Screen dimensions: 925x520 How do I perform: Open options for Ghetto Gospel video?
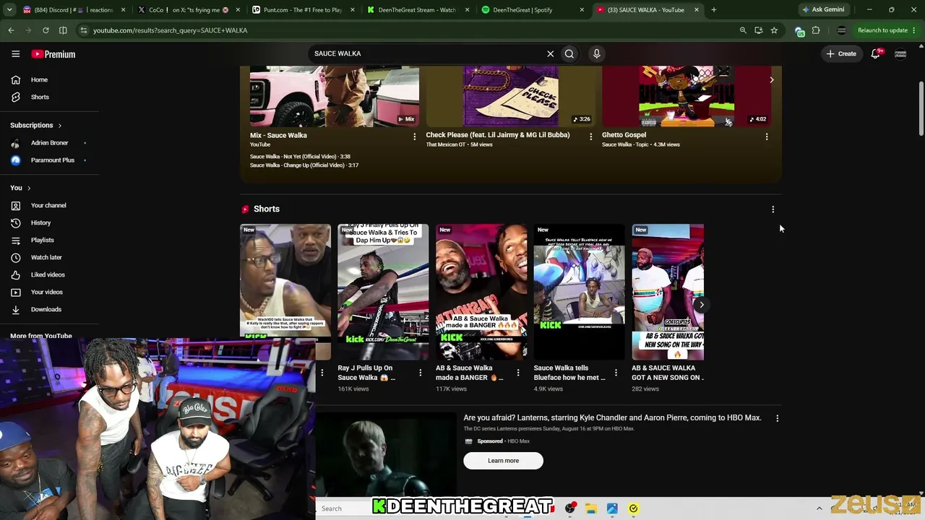(767, 136)
